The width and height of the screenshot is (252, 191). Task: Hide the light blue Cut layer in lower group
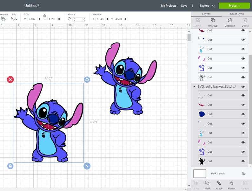pyautogui.click(x=243, y=133)
